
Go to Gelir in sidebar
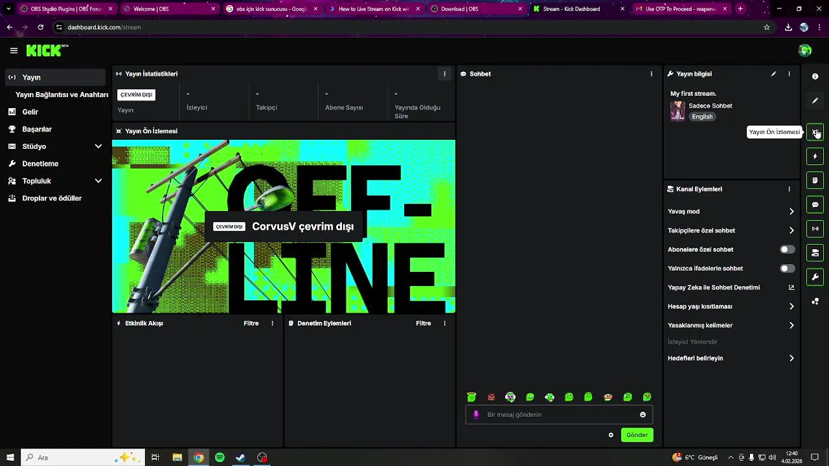55,112
